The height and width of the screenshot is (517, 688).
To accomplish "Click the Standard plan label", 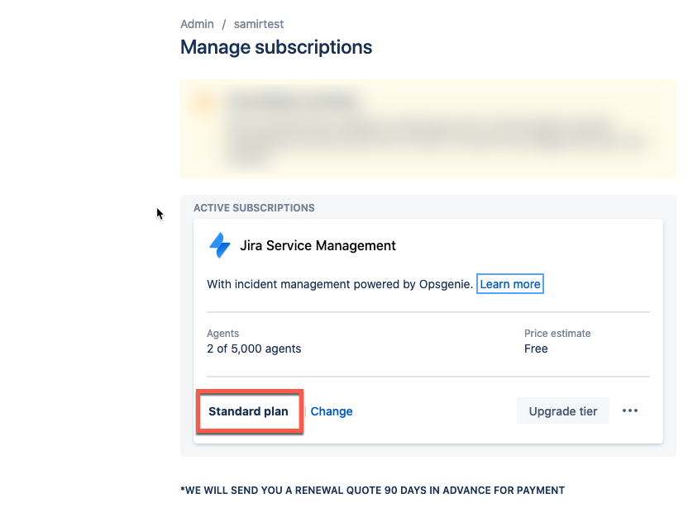I will [248, 411].
